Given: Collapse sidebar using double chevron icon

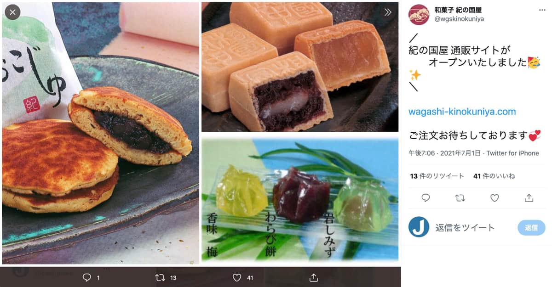Looking at the screenshot, I should [388, 12].
